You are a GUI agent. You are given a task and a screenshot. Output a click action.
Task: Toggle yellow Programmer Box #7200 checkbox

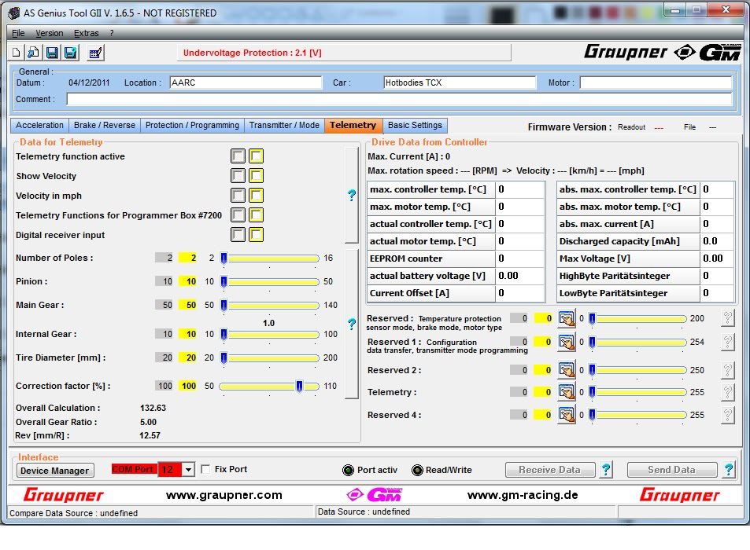point(256,214)
